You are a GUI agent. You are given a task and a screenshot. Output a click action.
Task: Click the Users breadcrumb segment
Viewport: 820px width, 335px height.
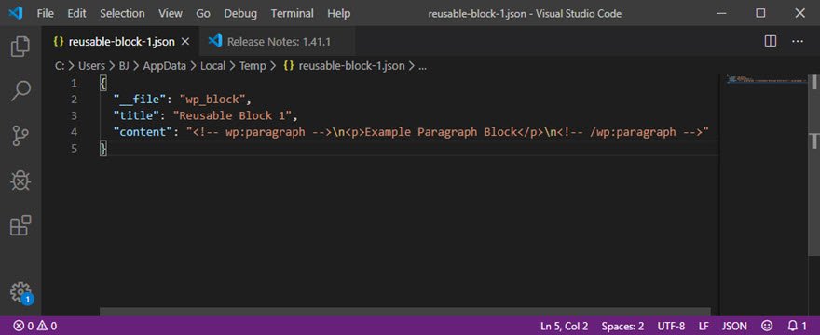click(91, 66)
